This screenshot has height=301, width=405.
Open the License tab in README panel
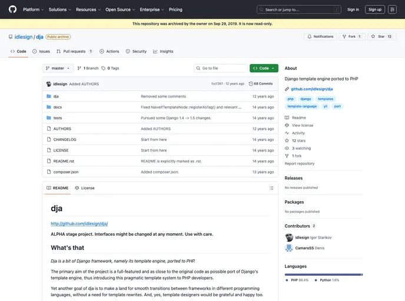click(x=84, y=188)
